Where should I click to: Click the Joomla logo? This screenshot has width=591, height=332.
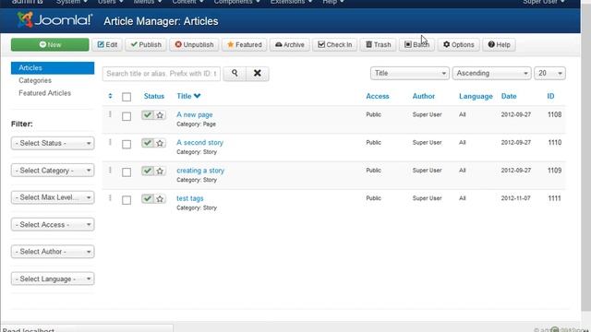coord(54,20)
